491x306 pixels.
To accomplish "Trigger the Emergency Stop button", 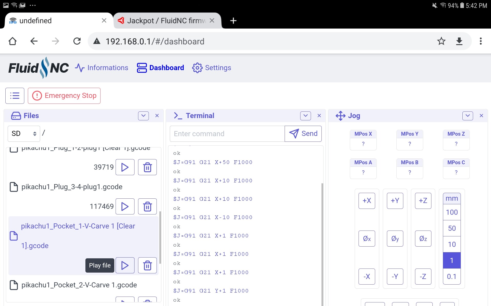I will tap(64, 96).
